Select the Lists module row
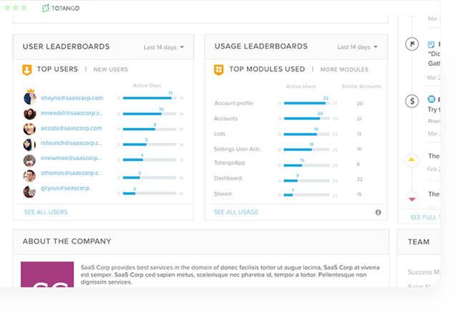The width and height of the screenshot is (458, 313). coord(220,134)
